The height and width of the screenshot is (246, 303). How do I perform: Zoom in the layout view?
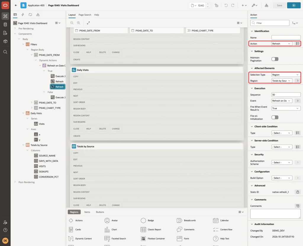pos(79,23)
